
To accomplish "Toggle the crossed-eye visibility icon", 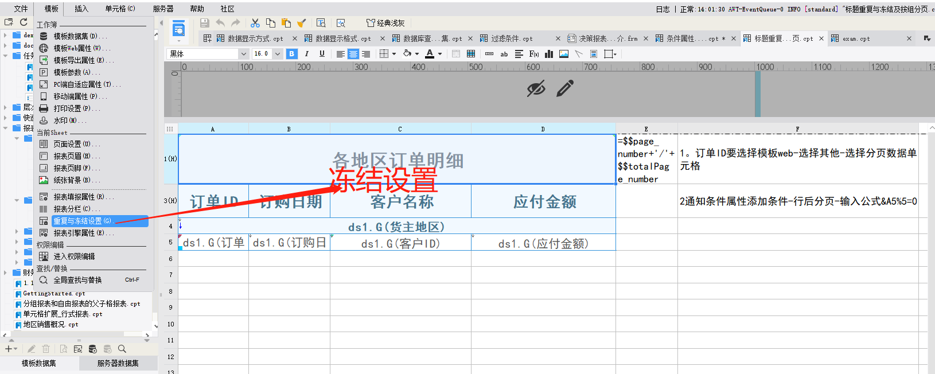I will point(536,88).
